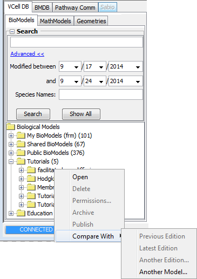Open the start day dropdown showing 17
Image resolution: width=197 pixels, height=279 pixels.
pyautogui.click(x=95, y=66)
